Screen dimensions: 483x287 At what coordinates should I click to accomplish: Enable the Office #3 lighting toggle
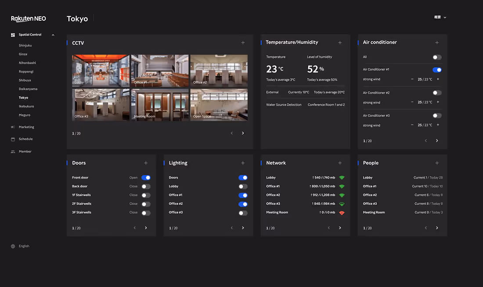tap(243, 212)
